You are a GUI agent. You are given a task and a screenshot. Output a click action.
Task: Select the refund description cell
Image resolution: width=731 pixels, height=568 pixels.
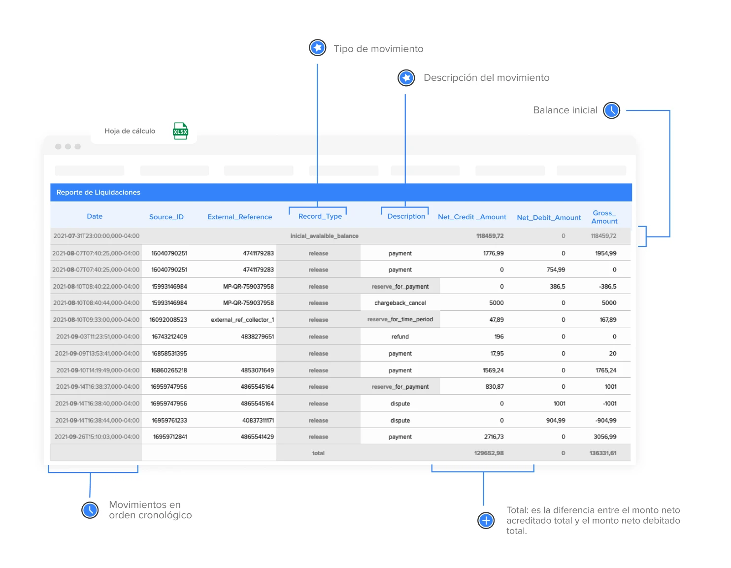click(400, 336)
